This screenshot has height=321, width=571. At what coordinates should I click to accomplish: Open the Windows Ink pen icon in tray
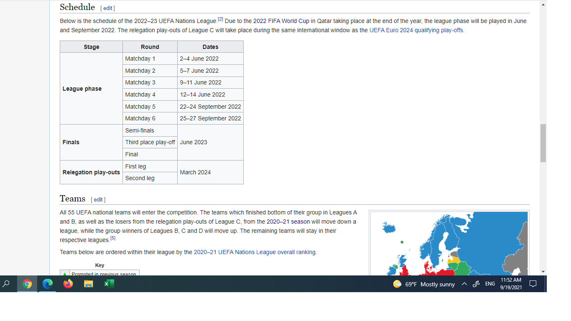click(476, 284)
